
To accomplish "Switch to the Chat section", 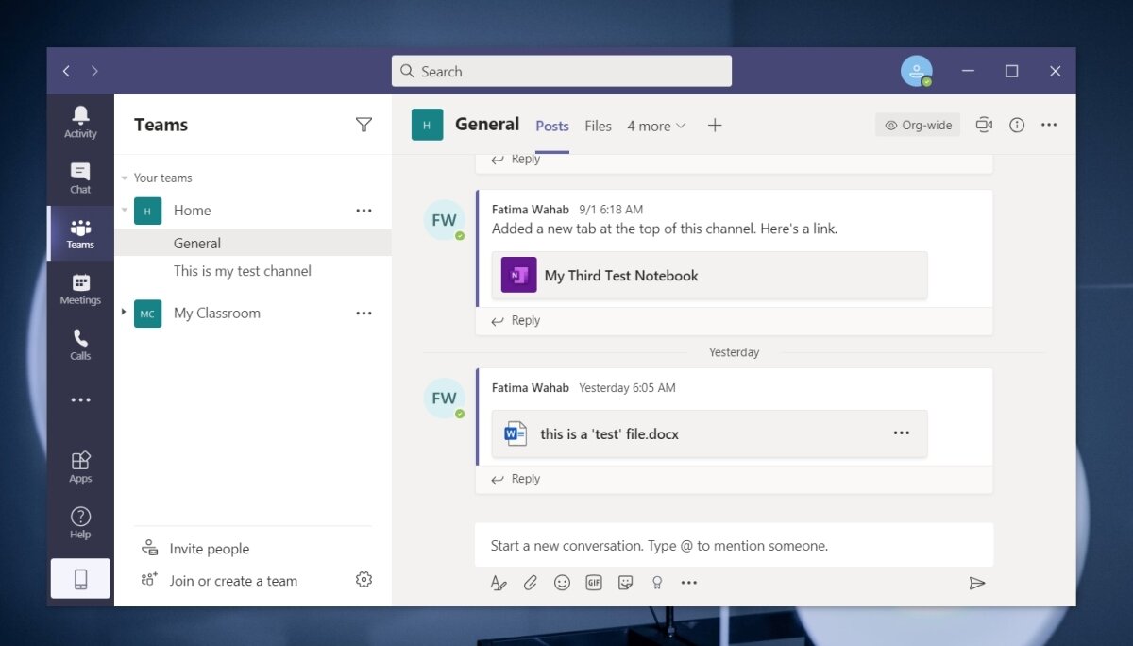I will (79, 178).
